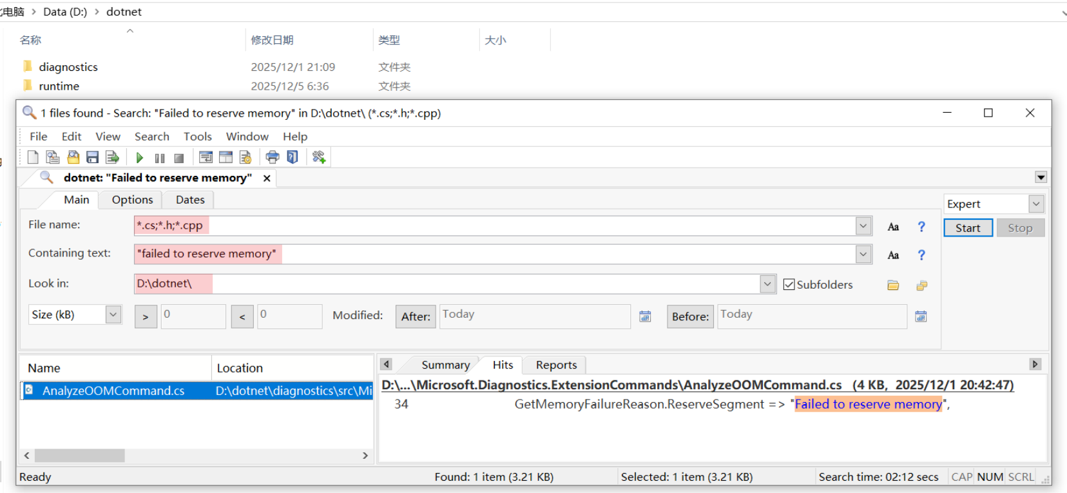Start search with green play icon
1067x493 pixels.
(x=139, y=158)
